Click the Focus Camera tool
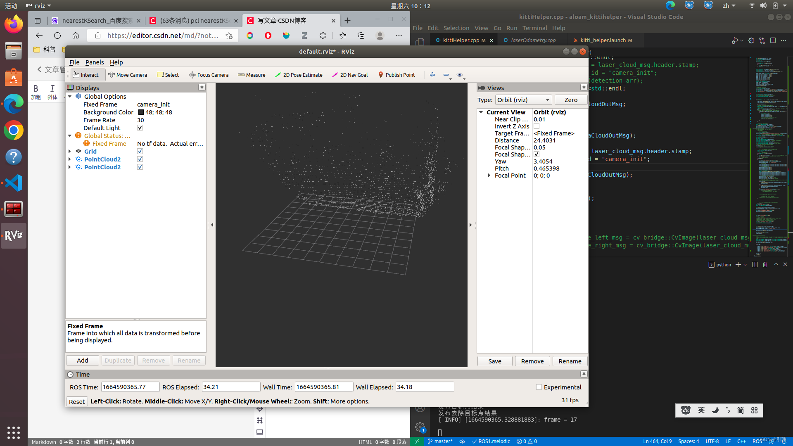 pyautogui.click(x=209, y=75)
